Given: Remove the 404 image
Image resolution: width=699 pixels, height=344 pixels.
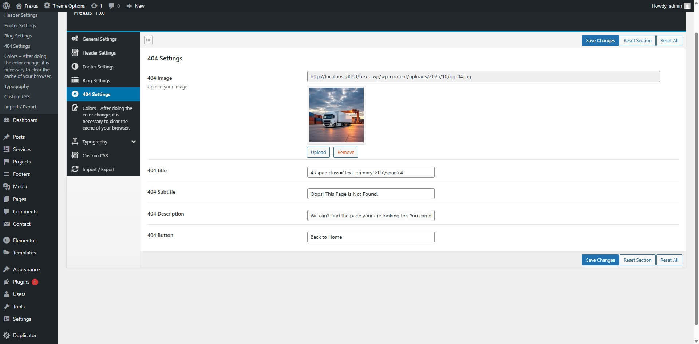Looking at the screenshot, I should coord(345,152).
